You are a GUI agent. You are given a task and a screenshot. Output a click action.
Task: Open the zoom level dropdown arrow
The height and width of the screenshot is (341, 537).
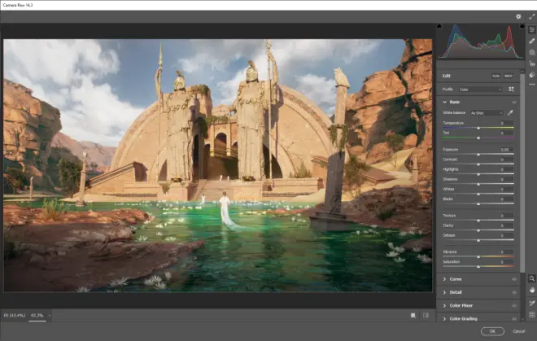50,316
